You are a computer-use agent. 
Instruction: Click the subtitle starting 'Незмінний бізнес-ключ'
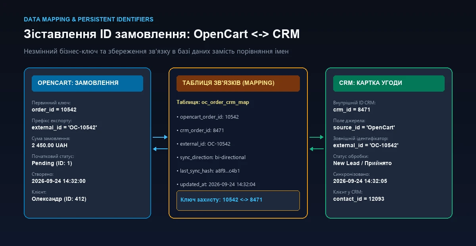(156, 52)
